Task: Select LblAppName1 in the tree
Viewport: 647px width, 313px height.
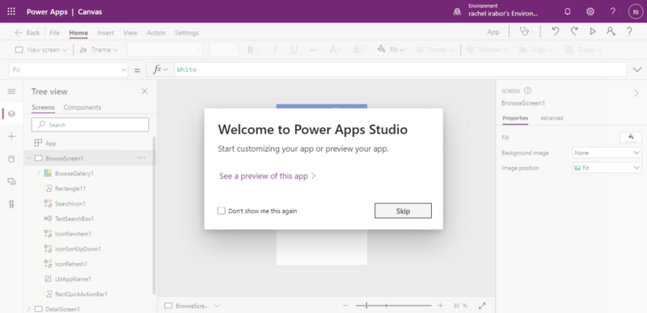Action: coord(73,279)
